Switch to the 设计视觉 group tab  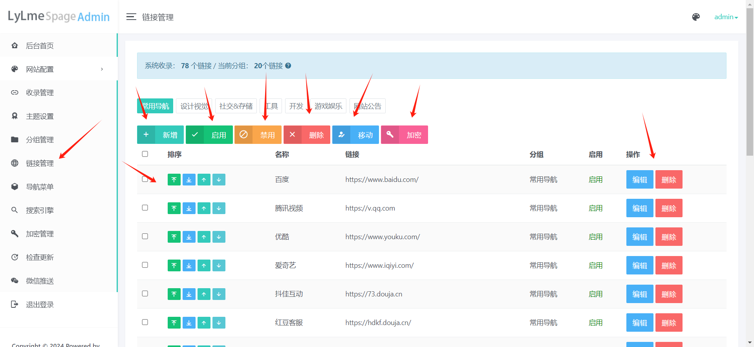[194, 106]
